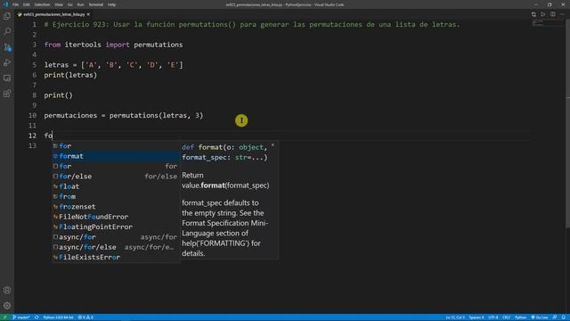
Task: Open the Remote Explorer view
Action: tap(7, 78)
